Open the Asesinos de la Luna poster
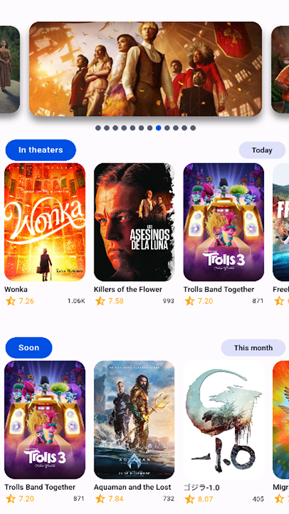289x514 pixels. click(x=134, y=222)
